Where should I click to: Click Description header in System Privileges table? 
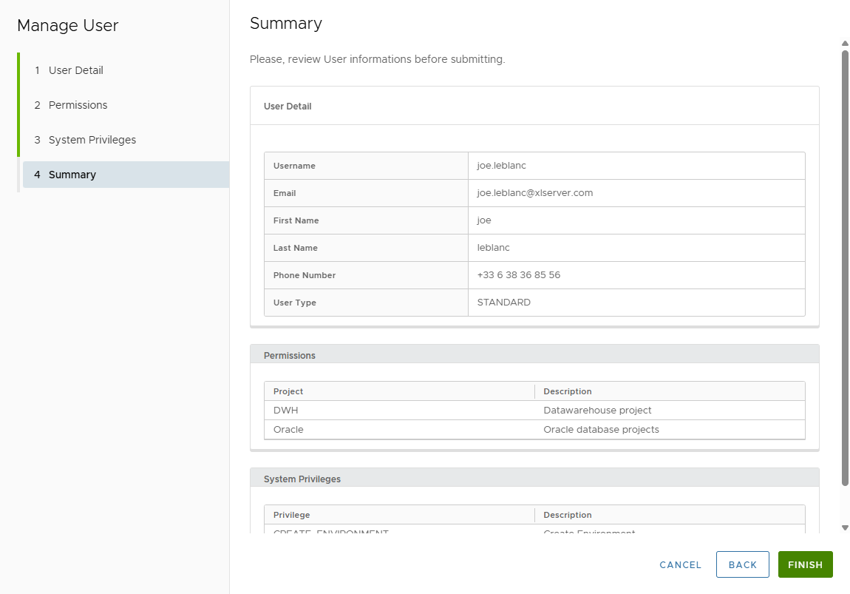567,515
